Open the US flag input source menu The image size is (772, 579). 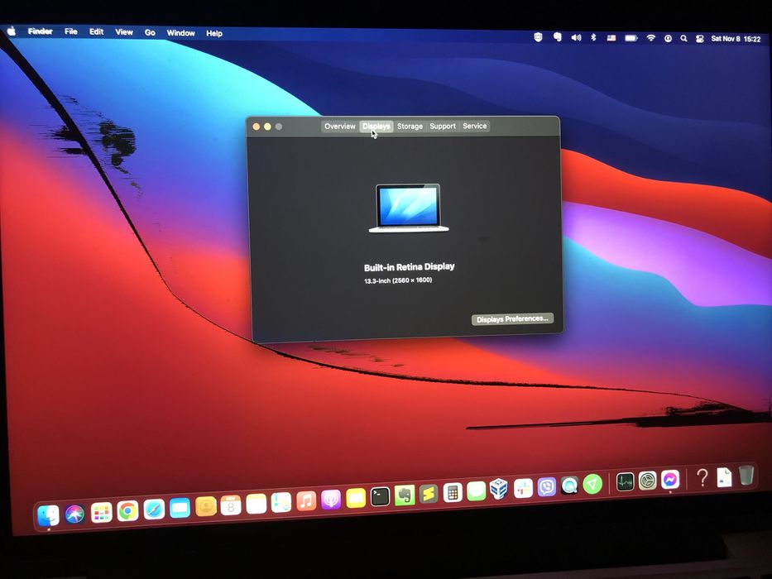[611, 38]
